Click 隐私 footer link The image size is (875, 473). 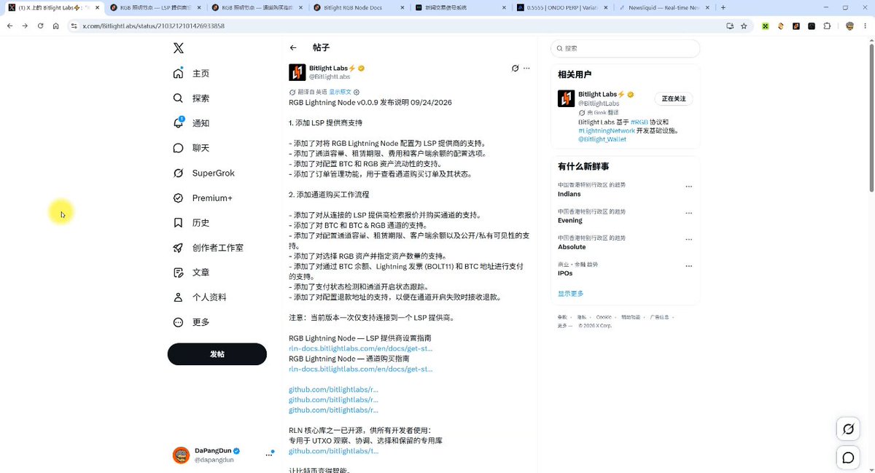pyautogui.click(x=581, y=317)
